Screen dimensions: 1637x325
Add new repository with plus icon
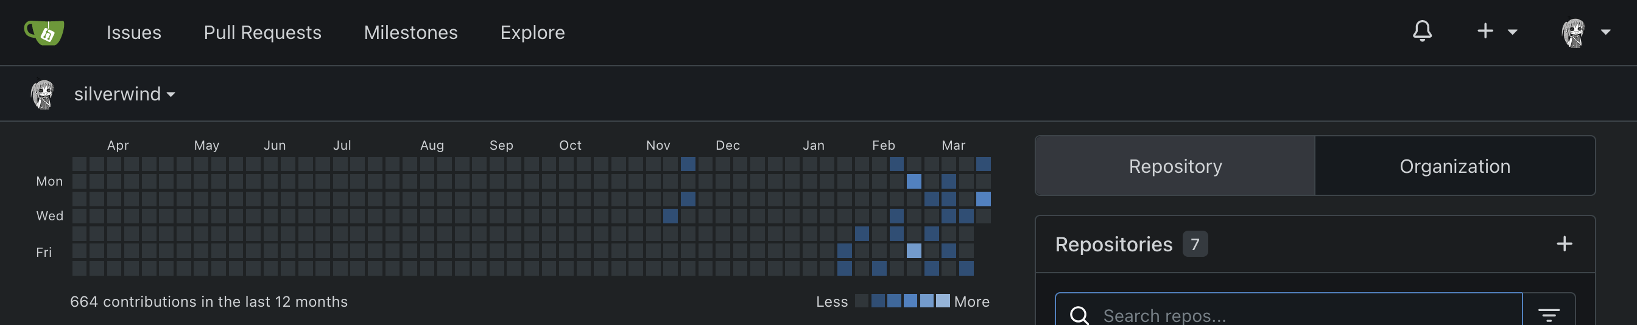click(x=1565, y=243)
